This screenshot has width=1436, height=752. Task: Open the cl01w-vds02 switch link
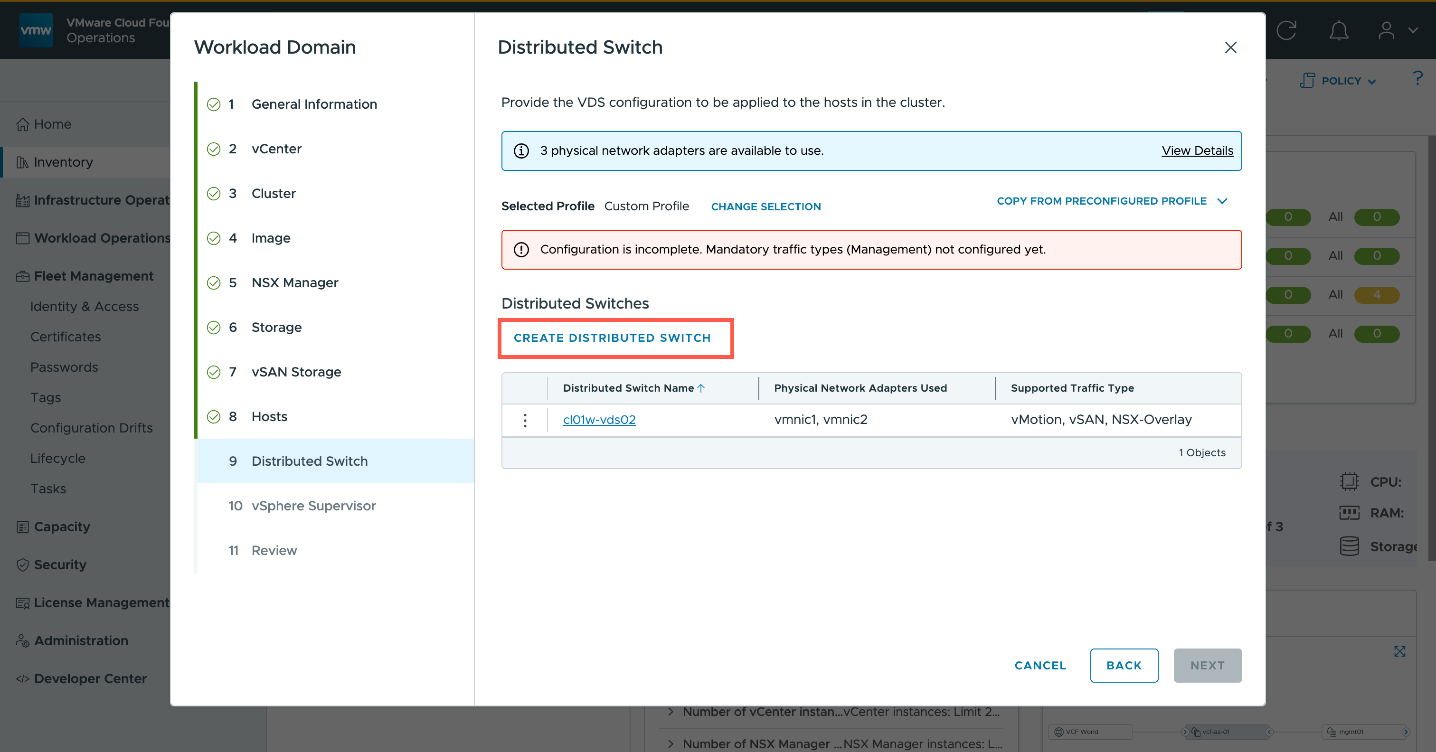click(x=599, y=420)
